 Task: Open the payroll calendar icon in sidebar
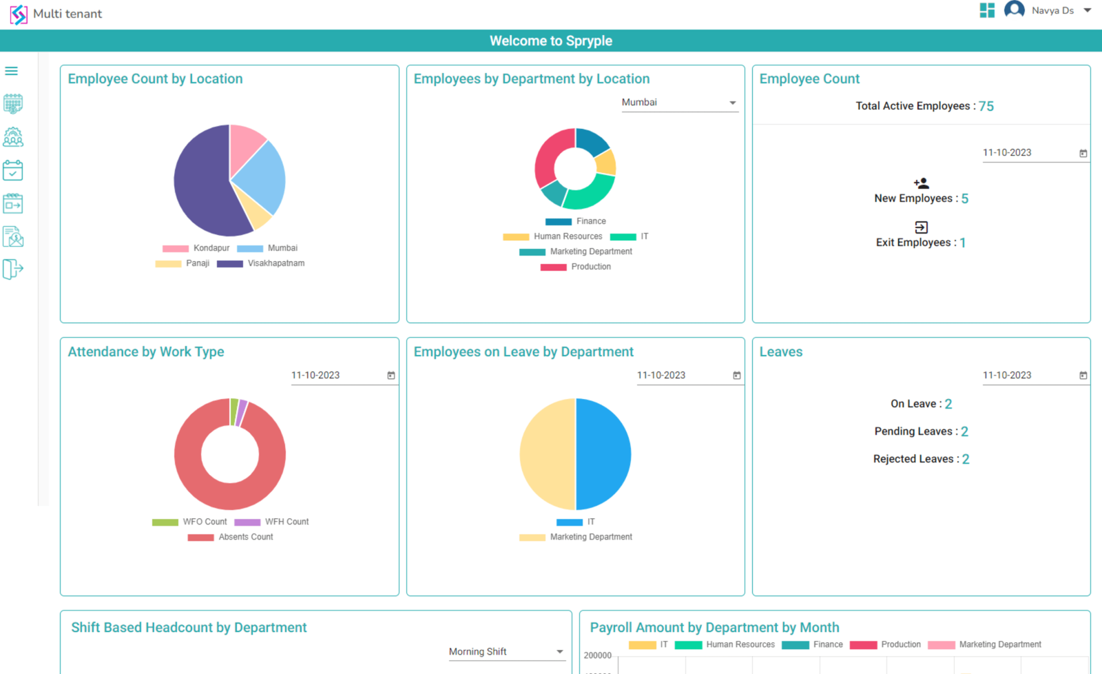coord(13,103)
